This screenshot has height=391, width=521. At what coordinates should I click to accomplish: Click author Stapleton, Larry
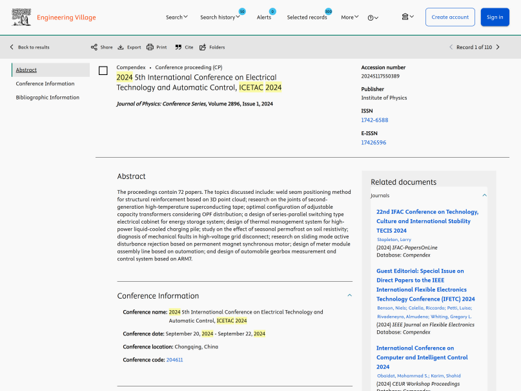point(394,239)
